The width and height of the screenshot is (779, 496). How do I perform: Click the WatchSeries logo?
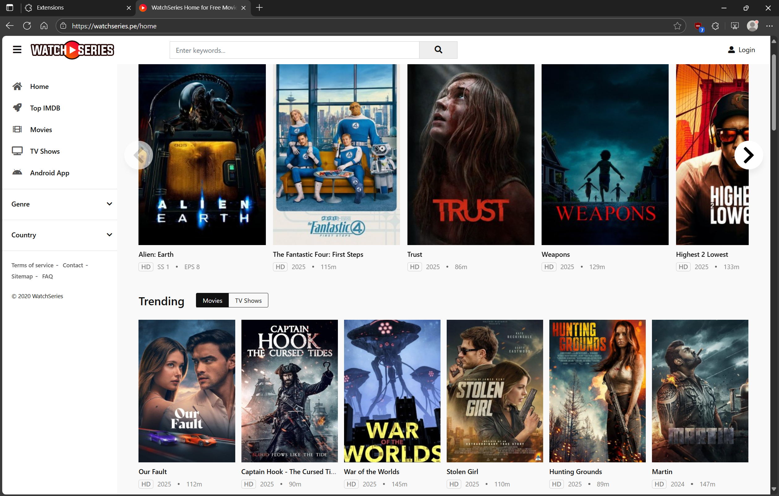point(72,50)
